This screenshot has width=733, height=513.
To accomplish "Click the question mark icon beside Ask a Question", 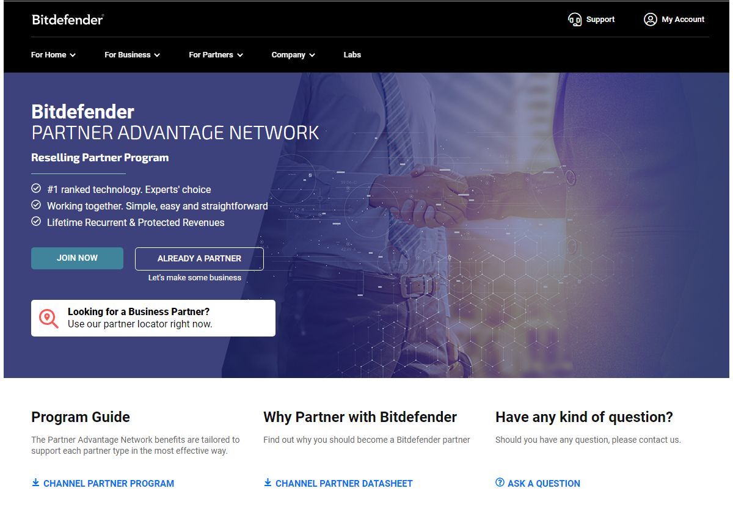I will (x=500, y=483).
